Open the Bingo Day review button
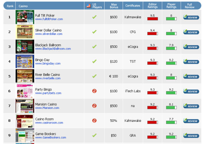The image size is (205, 144). 191,62
